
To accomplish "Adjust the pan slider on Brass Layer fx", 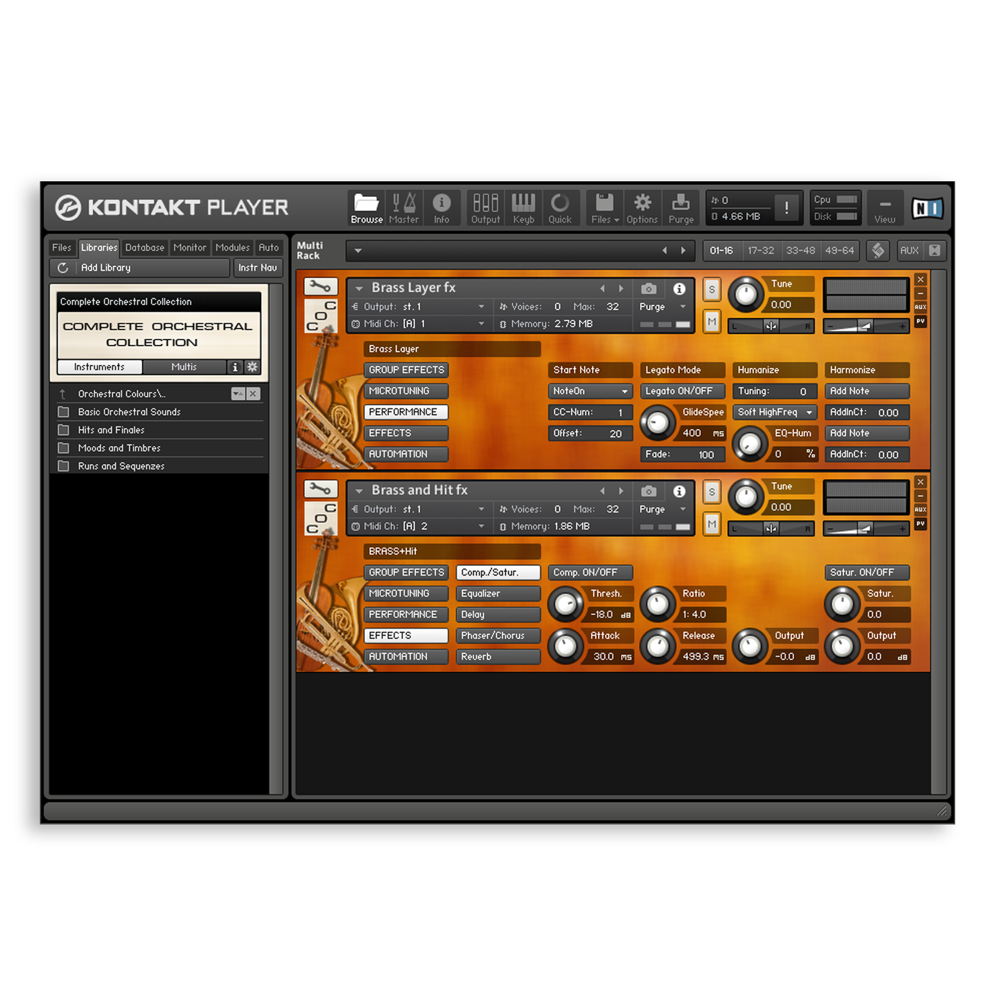I will pyautogui.click(x=770, y=326).
